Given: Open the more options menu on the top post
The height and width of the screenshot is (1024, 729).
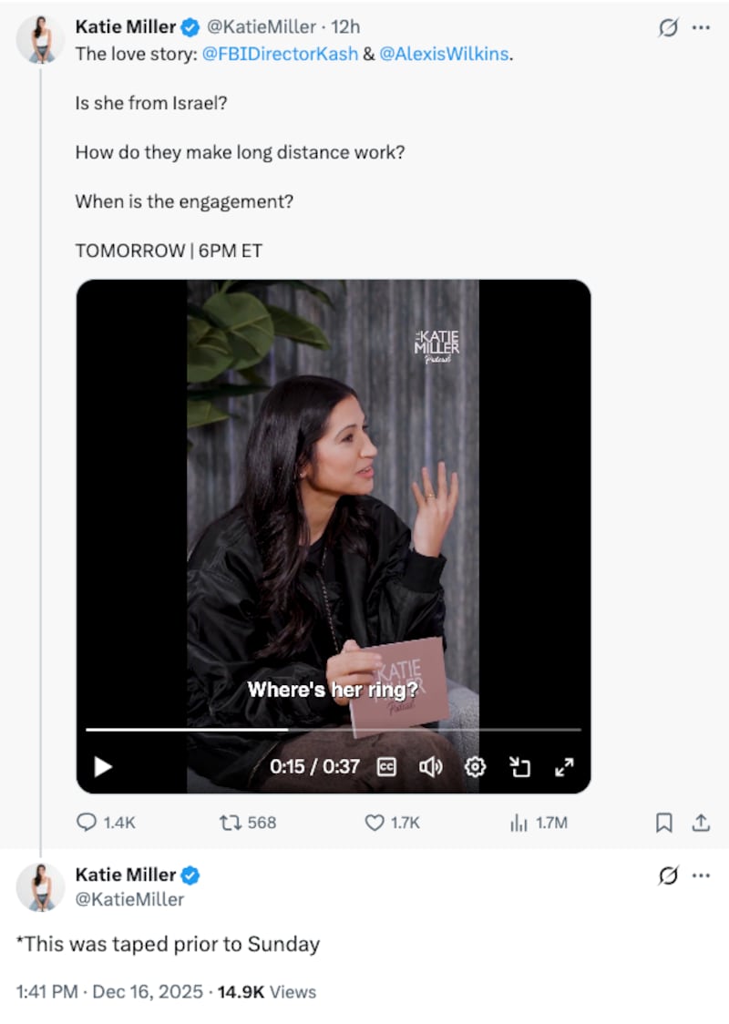Looking at the screenshot, I should 702,27.
